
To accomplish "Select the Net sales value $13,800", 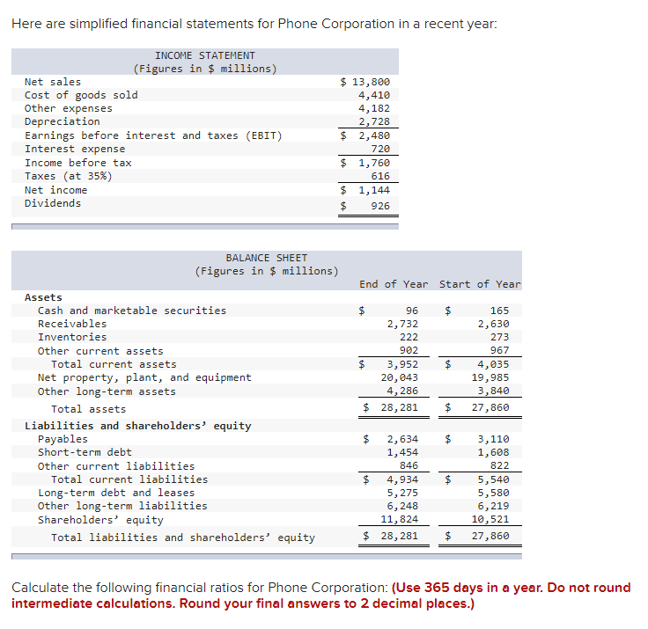I will point(364,82).
